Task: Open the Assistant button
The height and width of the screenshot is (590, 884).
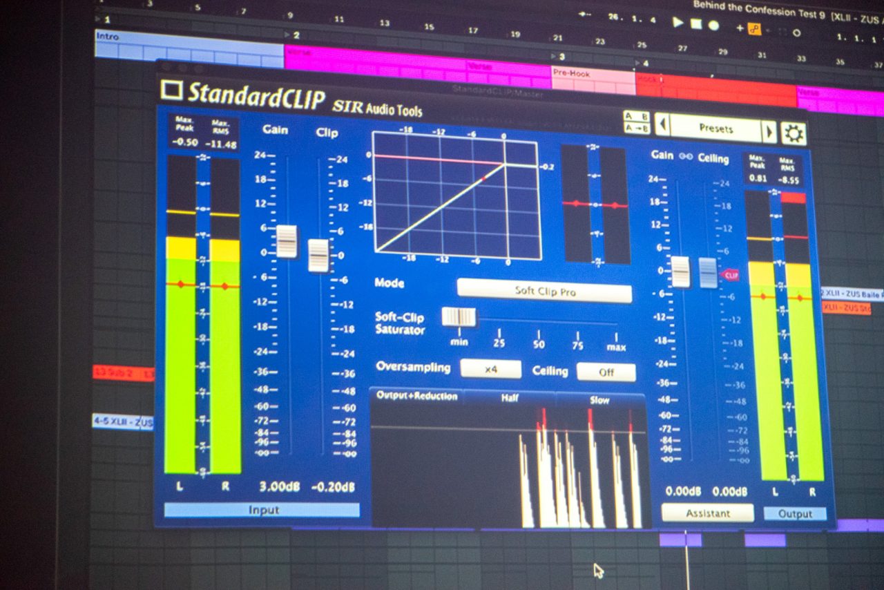Action: (708, 513)
